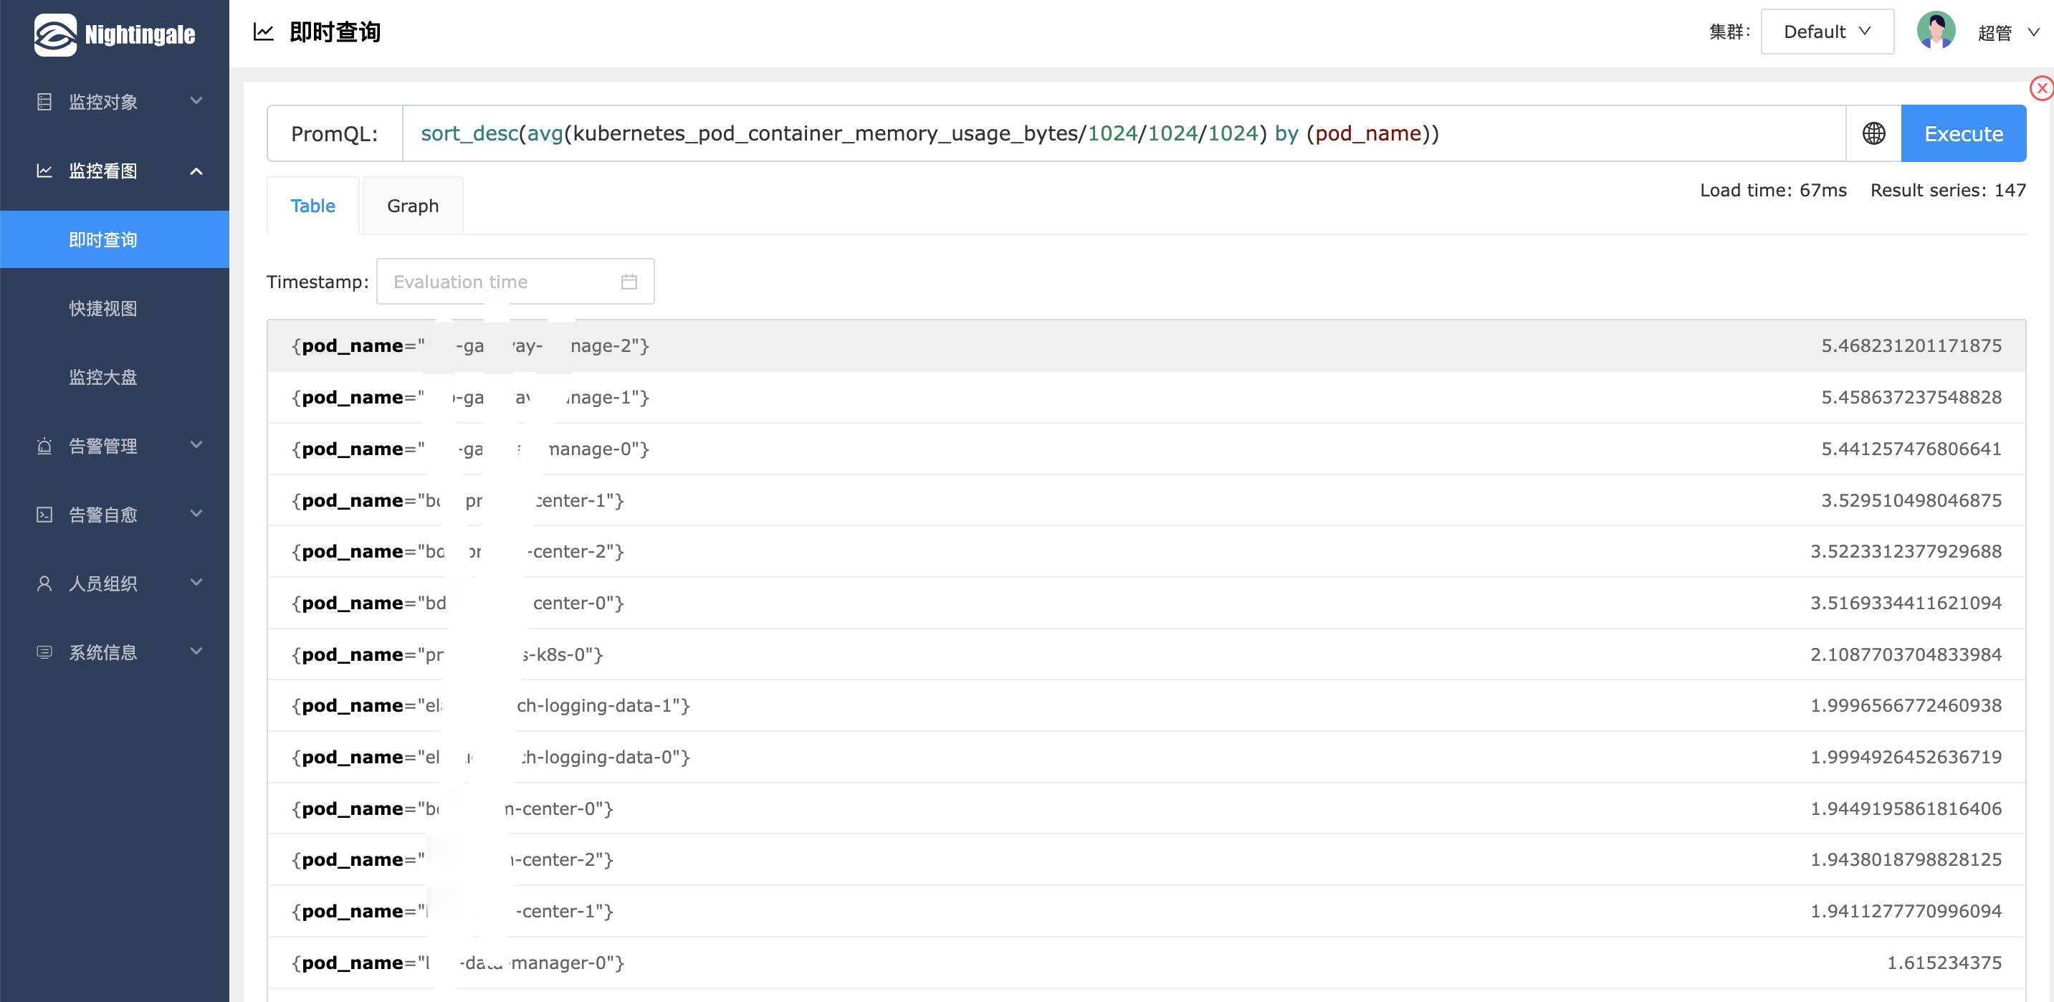Open the calendar icon in Timestamp field
The width and height of the screenshot is (2054, 1002).
tap(629, 282)
